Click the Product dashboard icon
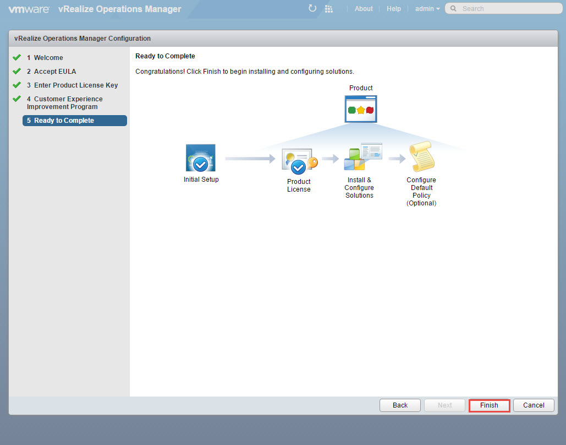The width and height of the screenshot is (566, 445). (x=361, y=108)
